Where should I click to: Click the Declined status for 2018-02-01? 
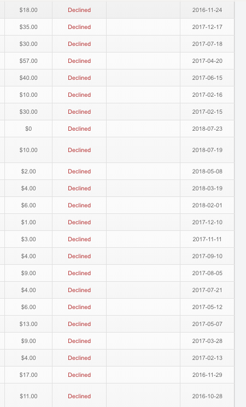coord(79,205)
